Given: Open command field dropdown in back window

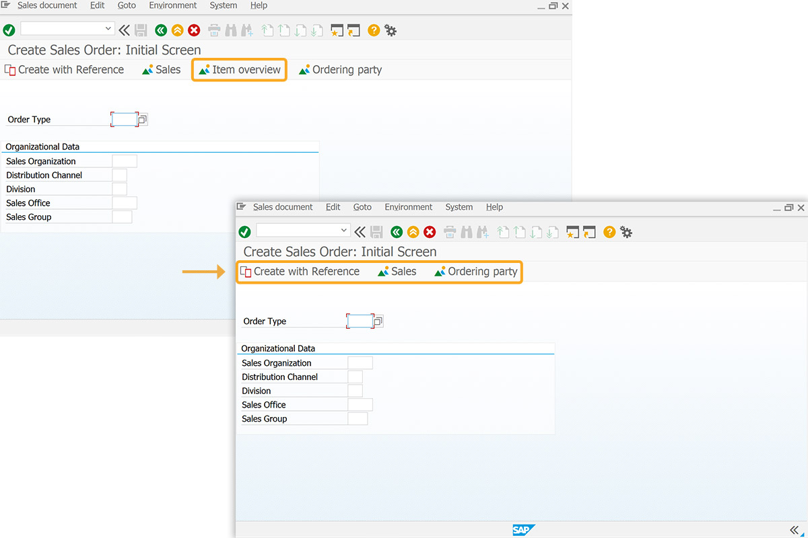Looking at the screenshot, I should (108, 28).
